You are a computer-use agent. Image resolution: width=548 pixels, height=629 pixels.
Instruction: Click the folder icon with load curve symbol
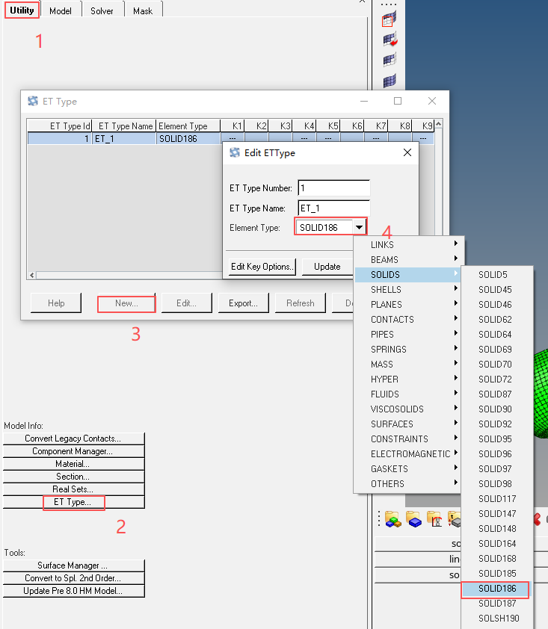(434, 519)
